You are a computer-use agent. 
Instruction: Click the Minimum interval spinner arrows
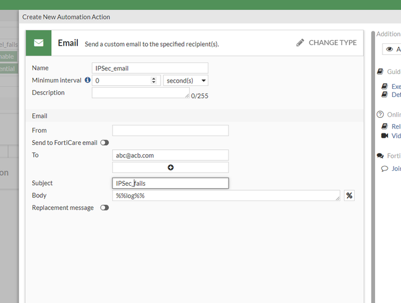pos(154,80)
